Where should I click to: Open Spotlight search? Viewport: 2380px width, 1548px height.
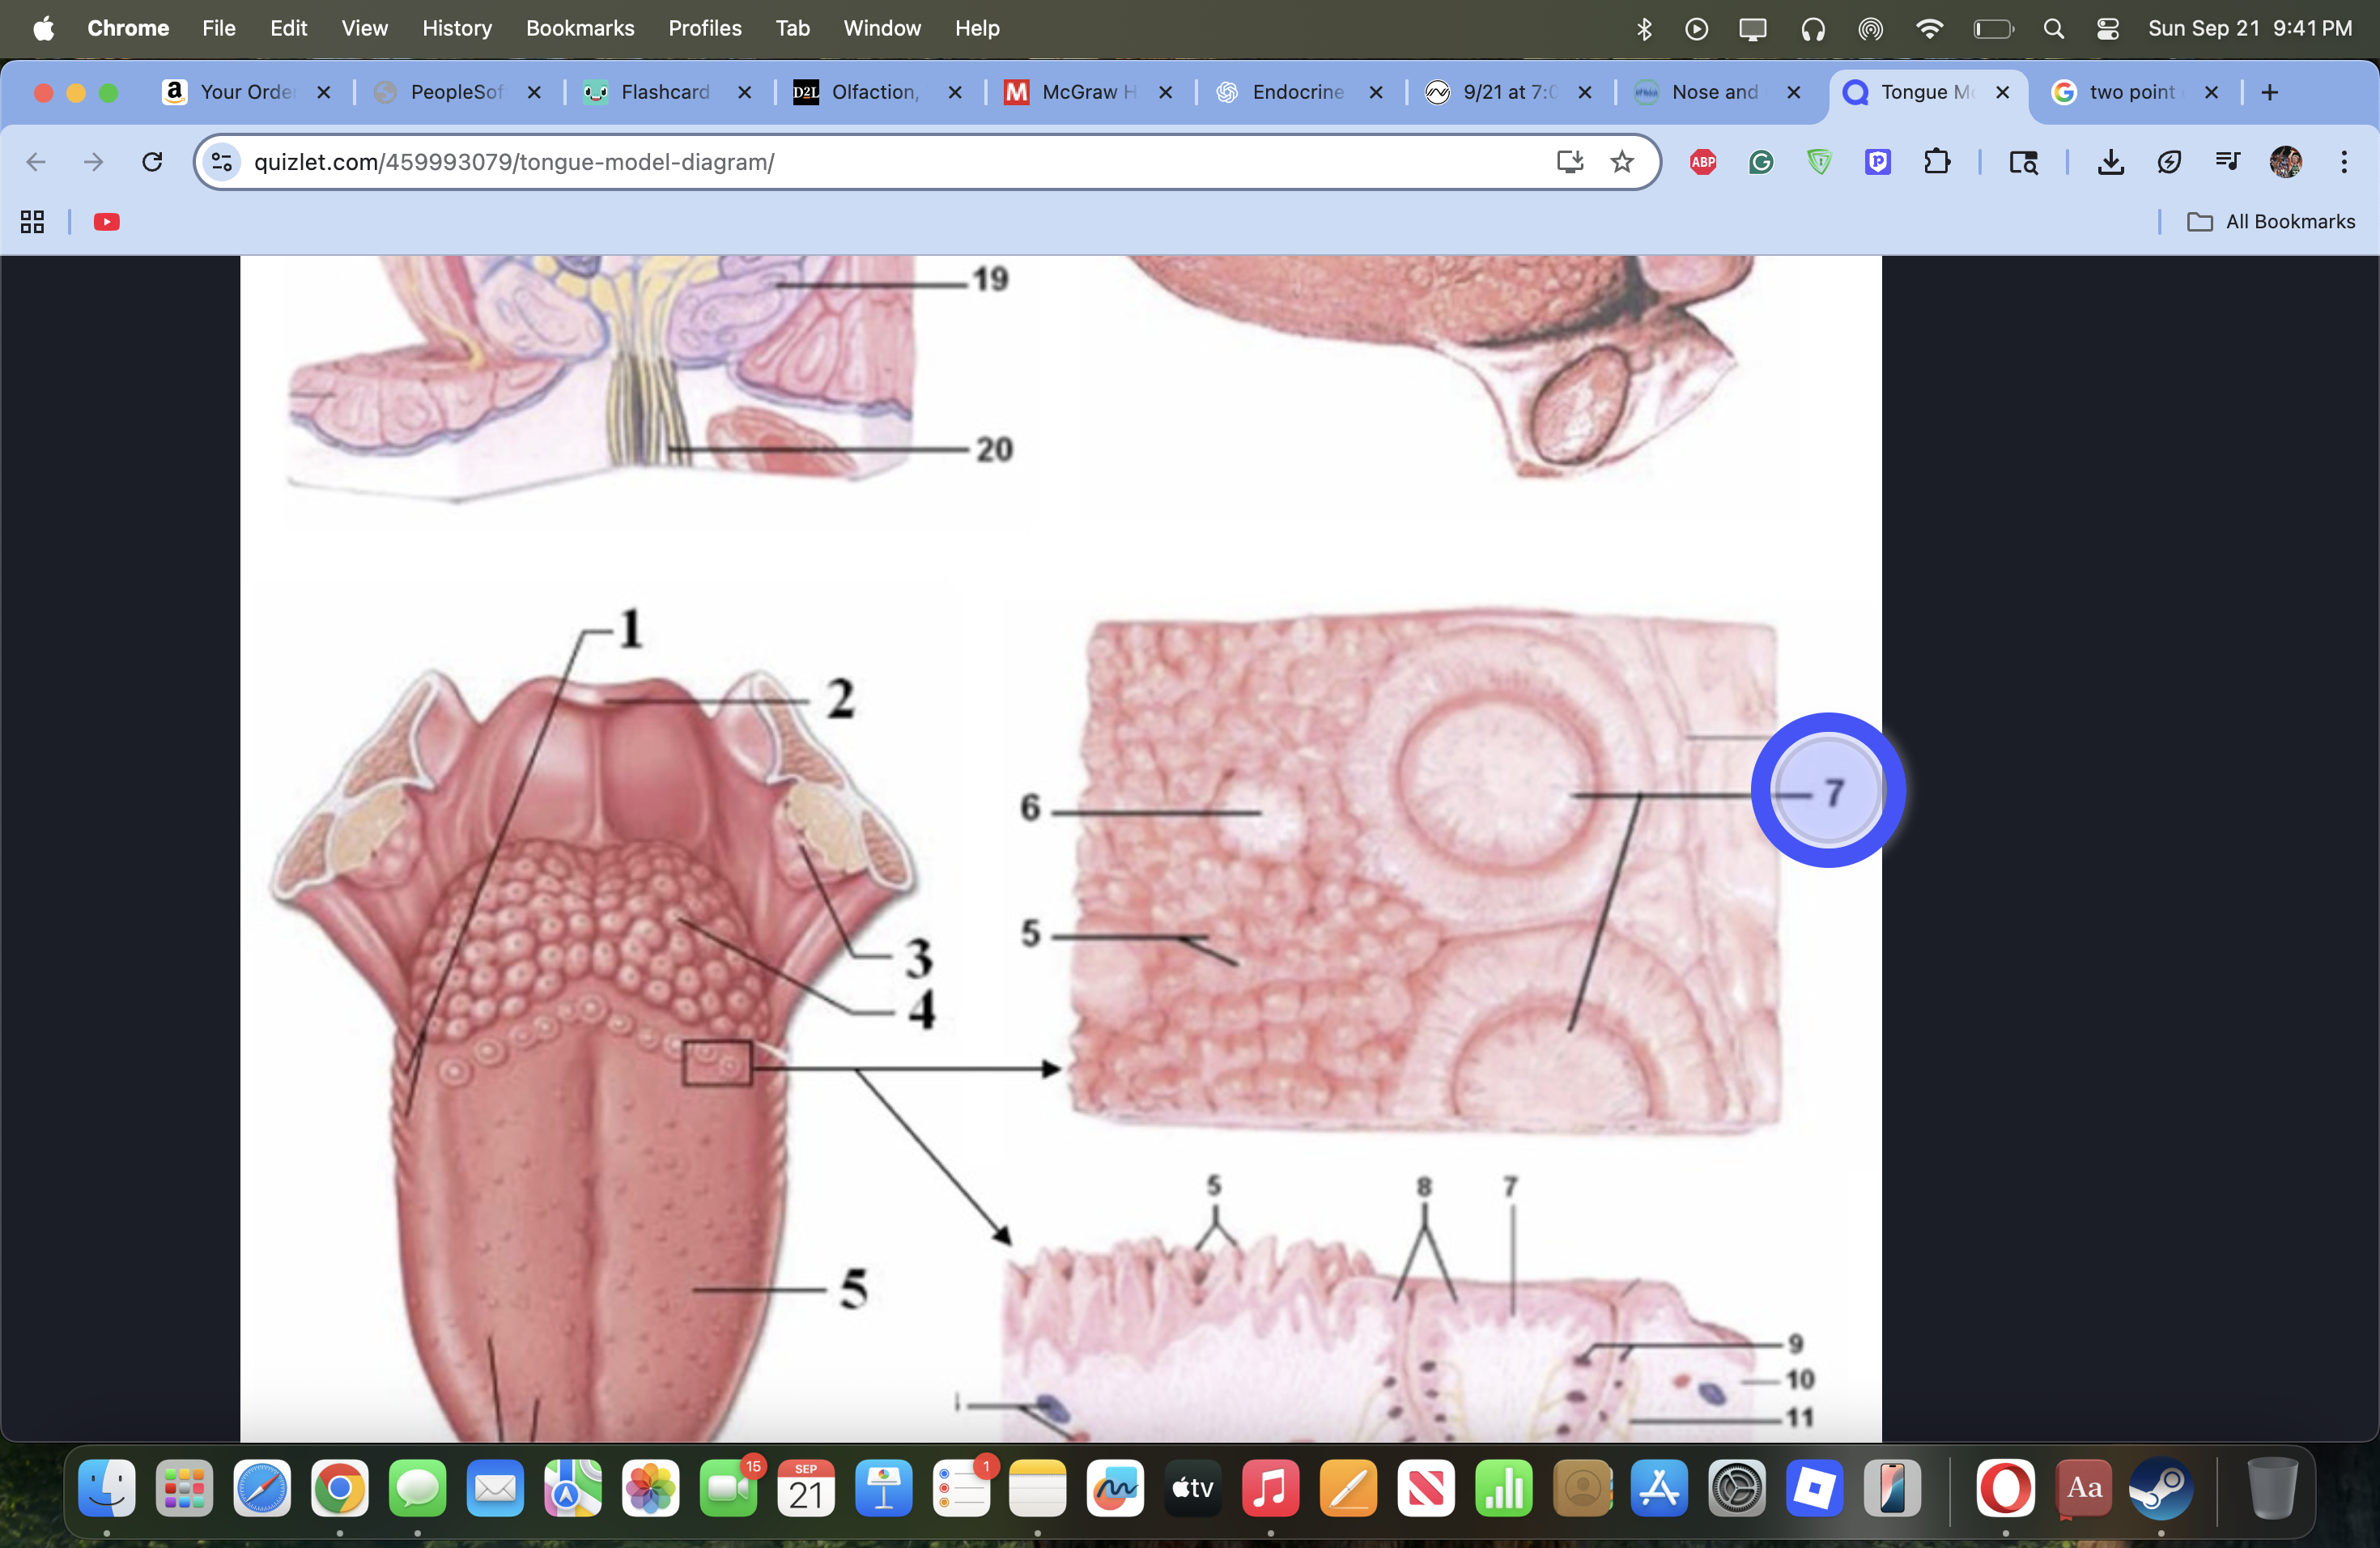coord(2053,28)
